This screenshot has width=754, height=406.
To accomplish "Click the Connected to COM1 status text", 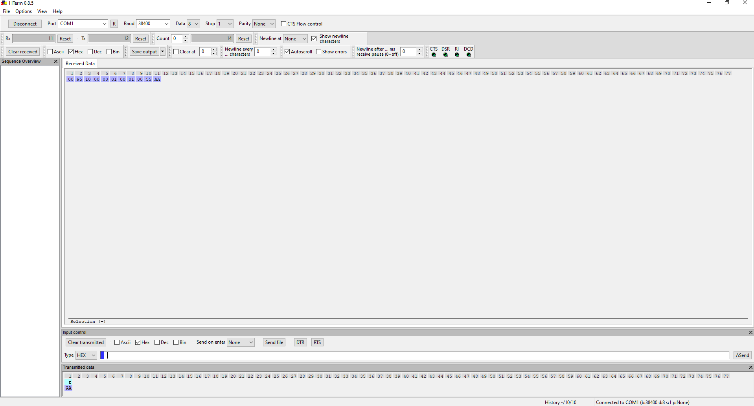I will coord(643,402).
